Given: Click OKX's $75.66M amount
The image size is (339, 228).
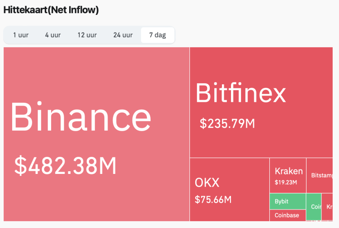Looking at the screenshot, I should click(x=213, y=199).
